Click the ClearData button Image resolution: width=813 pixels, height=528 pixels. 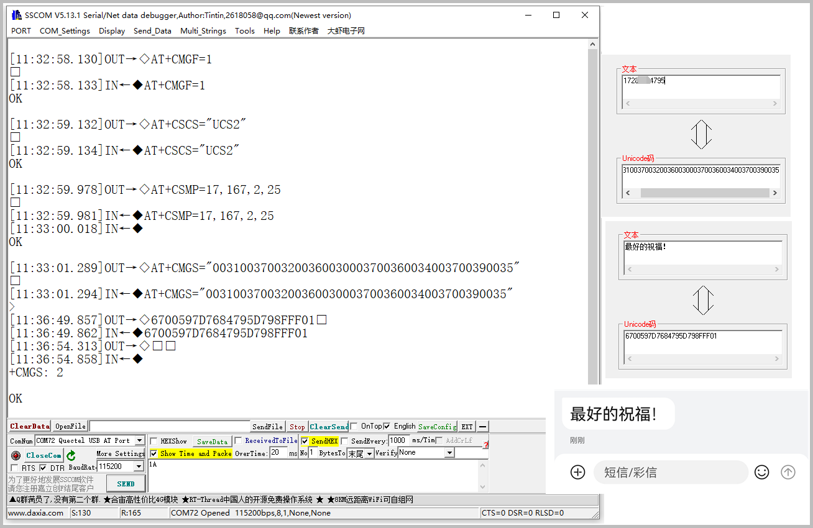[x=29, y=426]
